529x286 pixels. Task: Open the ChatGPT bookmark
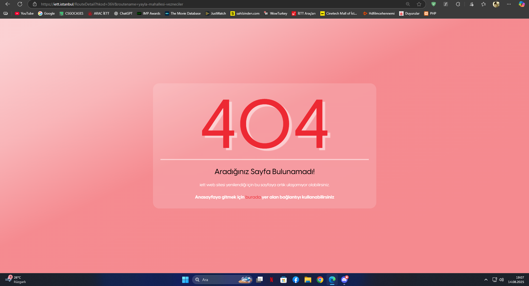point(123,13)
